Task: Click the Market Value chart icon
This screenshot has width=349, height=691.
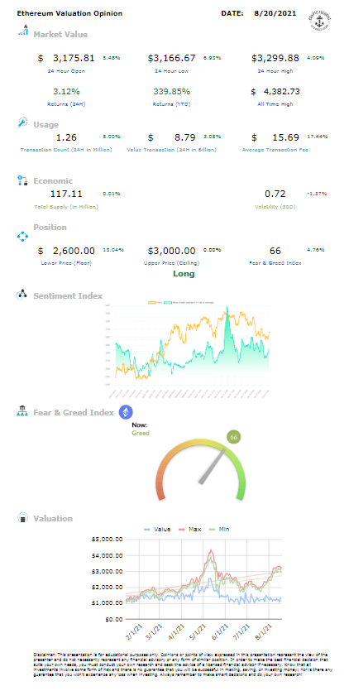Action: (22, 31)
